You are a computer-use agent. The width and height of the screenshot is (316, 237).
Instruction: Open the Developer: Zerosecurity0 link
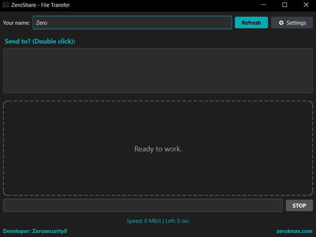pos(35,231)
